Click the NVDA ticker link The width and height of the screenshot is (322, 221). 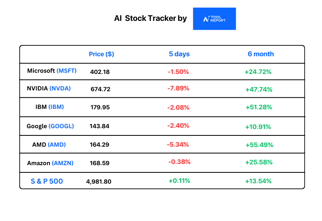60,88
